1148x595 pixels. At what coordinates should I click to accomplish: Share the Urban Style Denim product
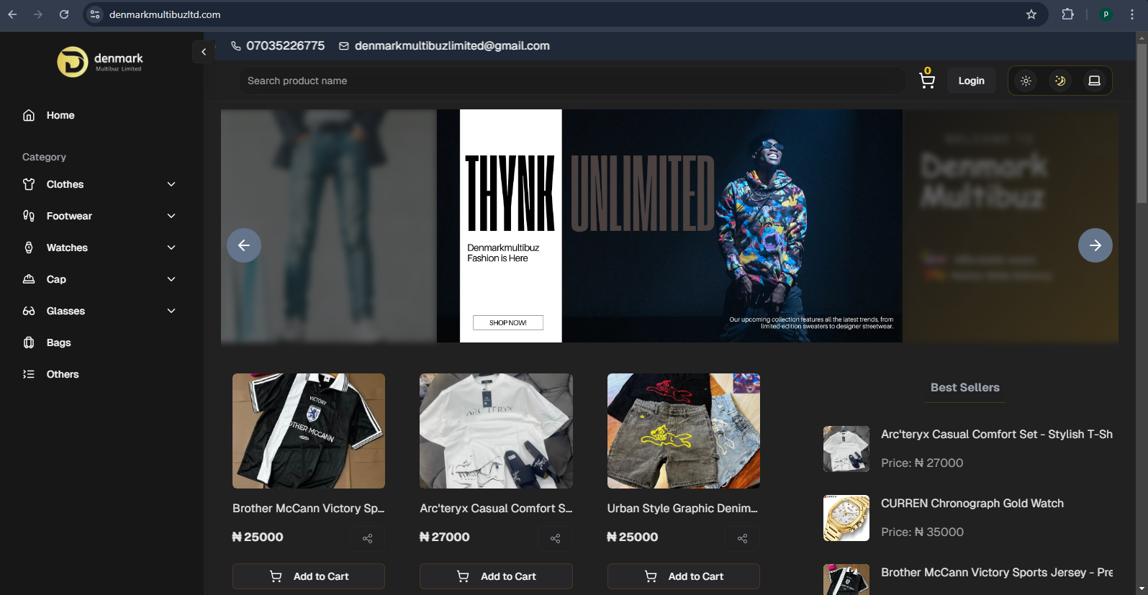click(x=743, y=538)
